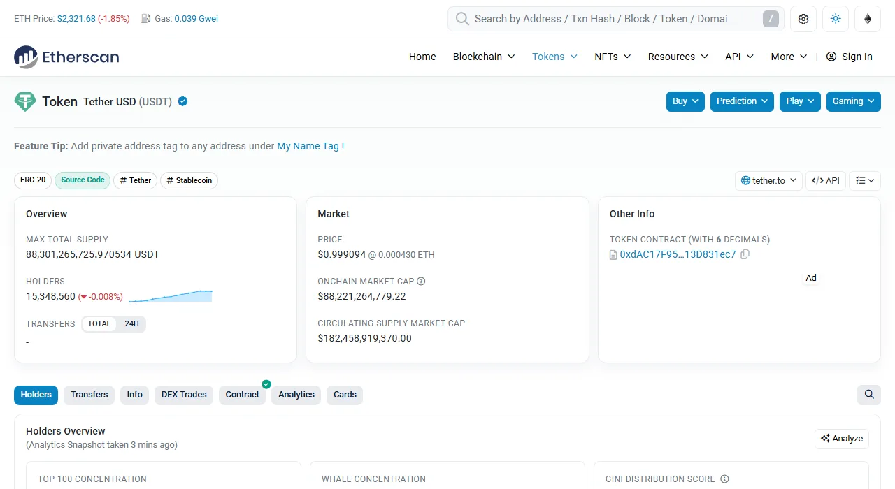Expand the Resources menu

(678, 57)
